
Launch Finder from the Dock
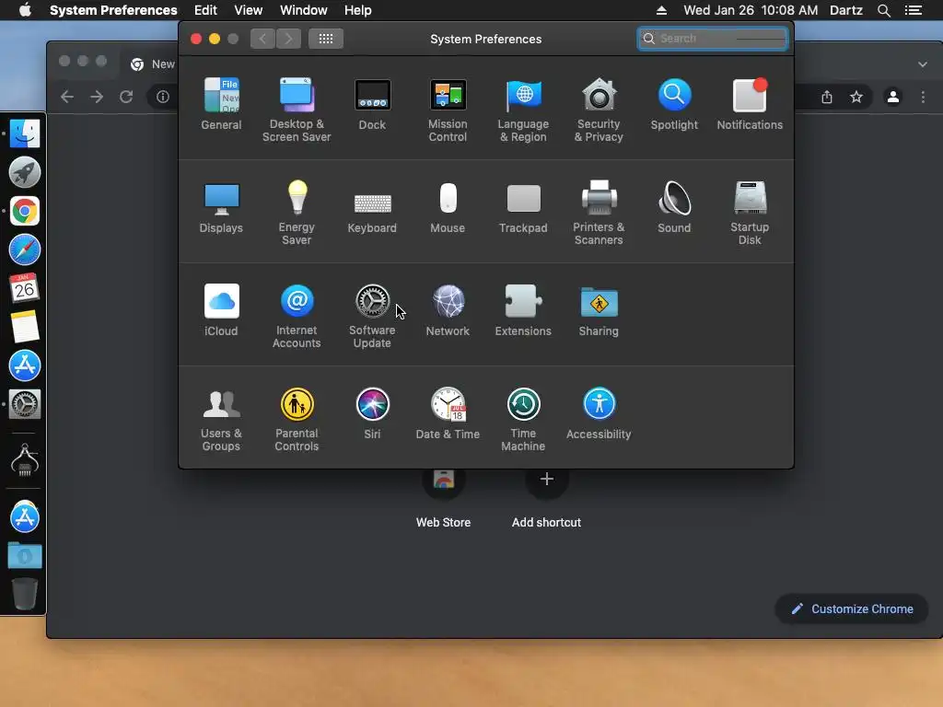pyautogui.click(x=25, y=133)
